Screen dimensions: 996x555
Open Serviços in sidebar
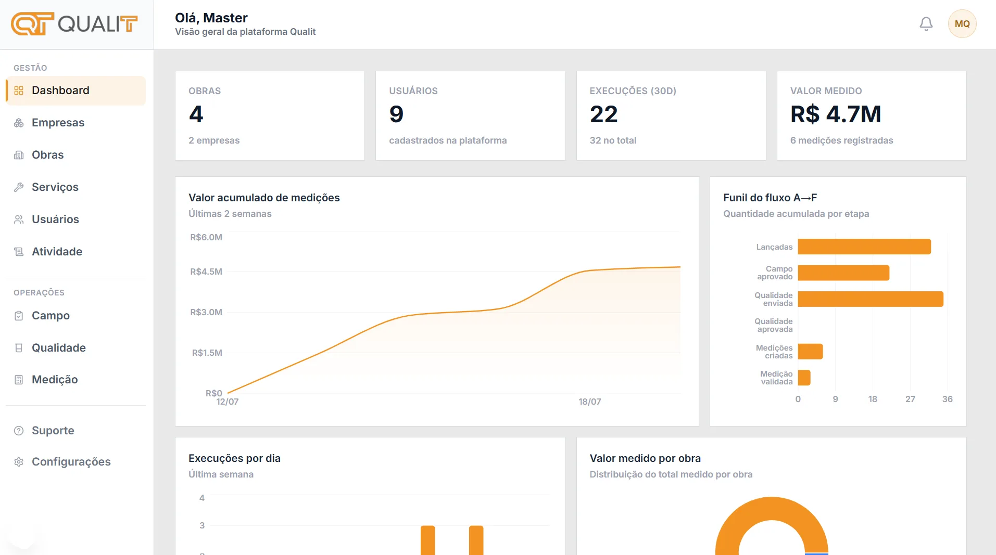[x=75, y=187]
